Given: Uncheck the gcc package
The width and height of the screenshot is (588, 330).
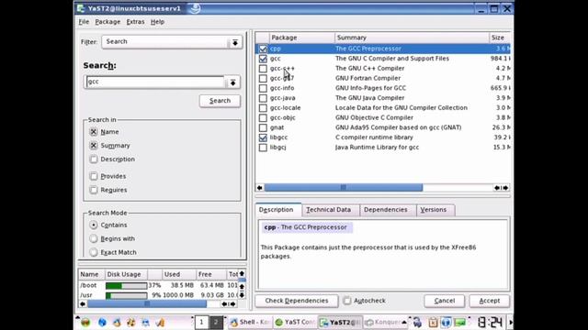Looking at the screenshot, I should tap(263, 59).
